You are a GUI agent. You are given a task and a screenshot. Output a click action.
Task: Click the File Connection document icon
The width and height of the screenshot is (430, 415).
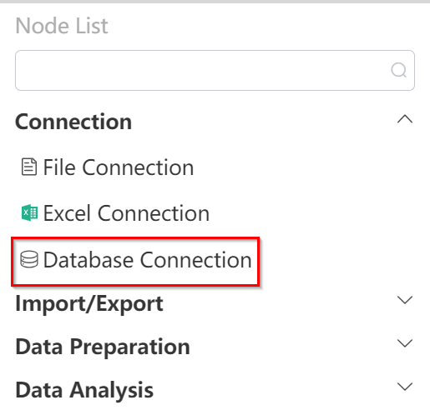pos(29,167)
